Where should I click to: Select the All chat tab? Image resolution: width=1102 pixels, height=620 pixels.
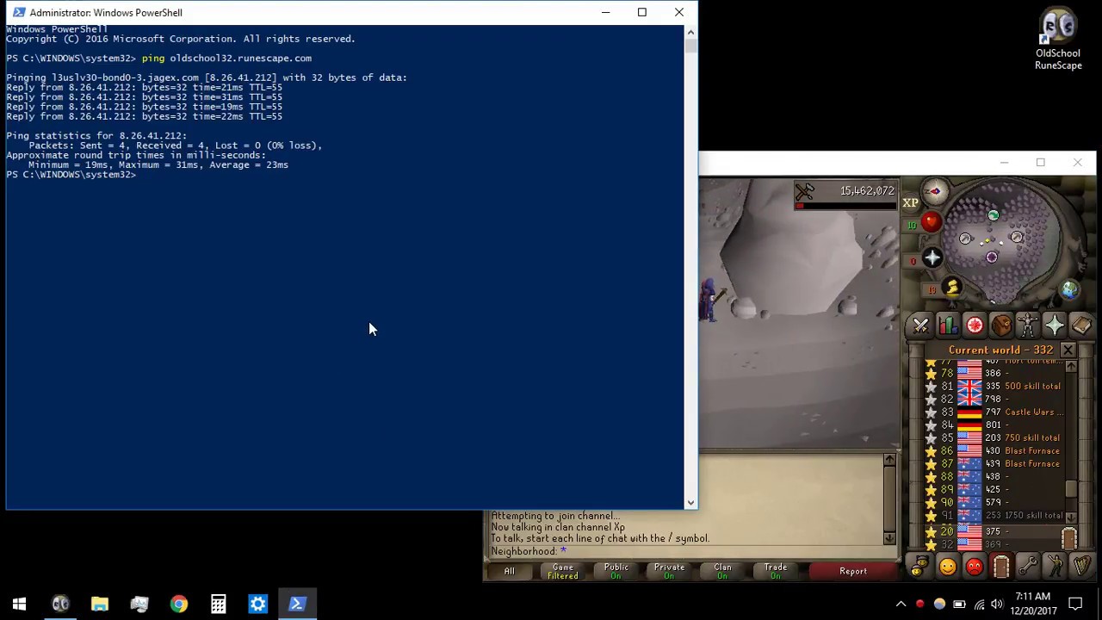tap(510, 571)
